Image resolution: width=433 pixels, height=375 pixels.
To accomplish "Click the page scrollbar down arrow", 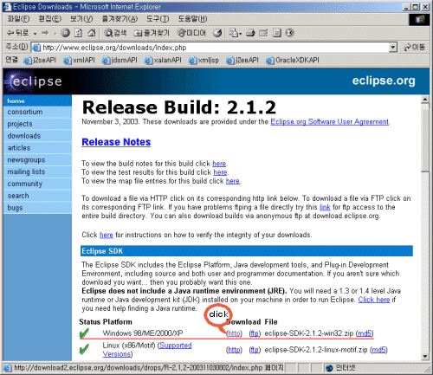I will 424,356.
